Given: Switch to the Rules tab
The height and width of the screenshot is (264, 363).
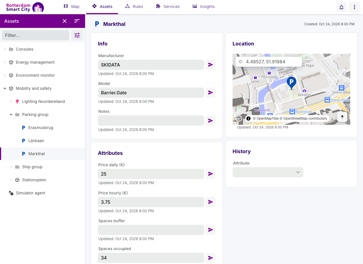Looking at the screenshot, I should (134, 7).
